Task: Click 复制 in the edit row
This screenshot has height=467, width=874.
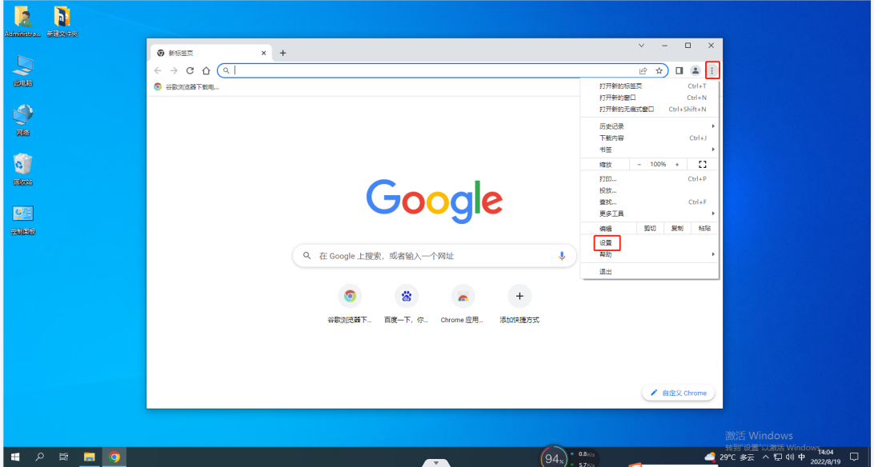Action: [x=677, y=229]
